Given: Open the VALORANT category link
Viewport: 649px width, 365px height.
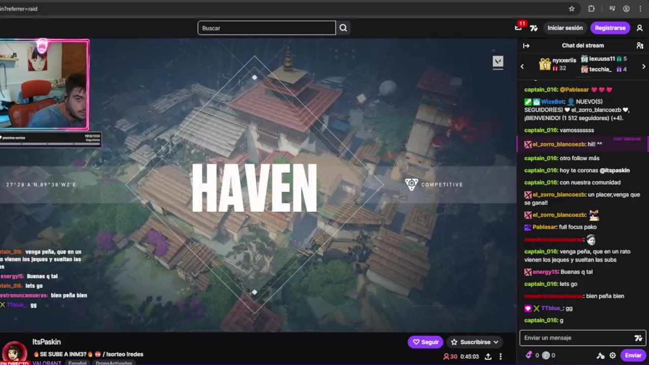Looking at the screenshot, I should tap(47, 363).
